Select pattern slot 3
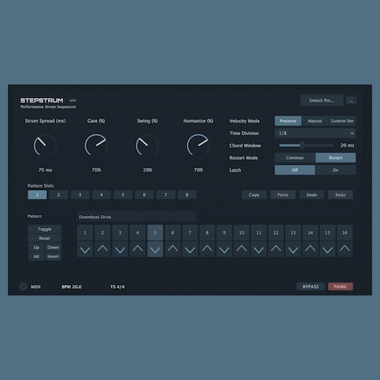Screen dimensions: 380x380 click(80, 195)
